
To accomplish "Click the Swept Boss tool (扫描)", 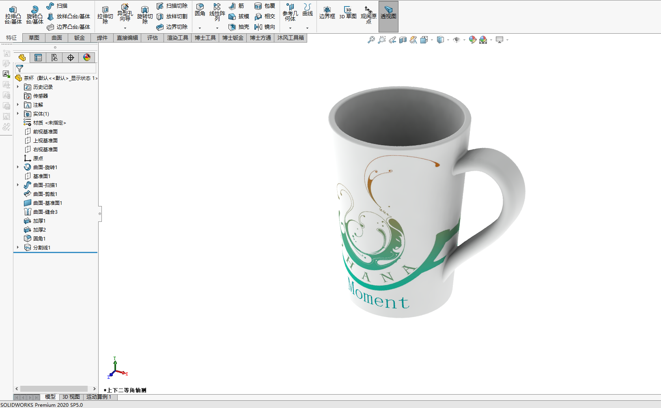I will [x=57, y=6].
